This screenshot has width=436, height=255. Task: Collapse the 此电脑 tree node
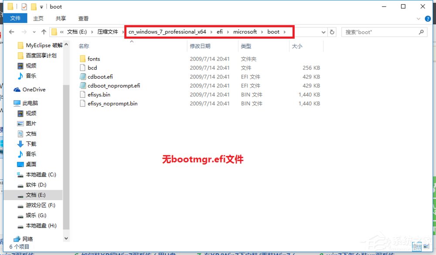point(12,103)
